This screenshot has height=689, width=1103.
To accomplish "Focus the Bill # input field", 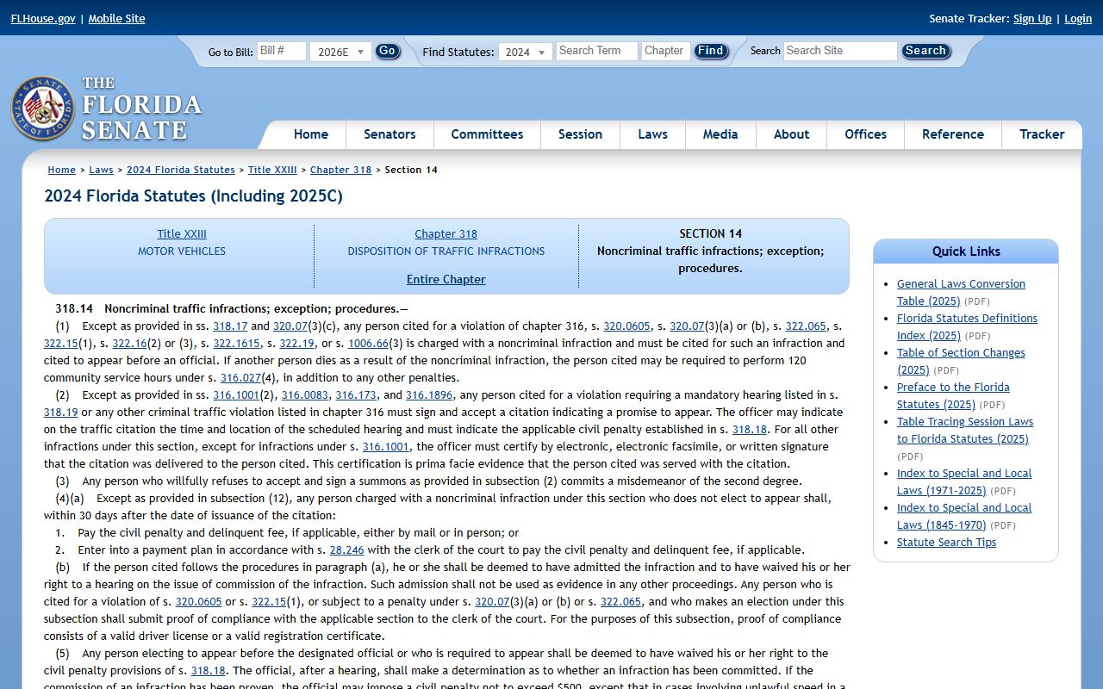I will pyautogui.click(x=282, y=51).
